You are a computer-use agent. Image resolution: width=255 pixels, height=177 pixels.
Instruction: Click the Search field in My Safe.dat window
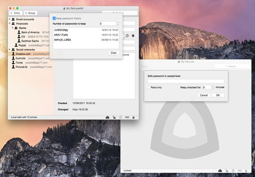232,66
